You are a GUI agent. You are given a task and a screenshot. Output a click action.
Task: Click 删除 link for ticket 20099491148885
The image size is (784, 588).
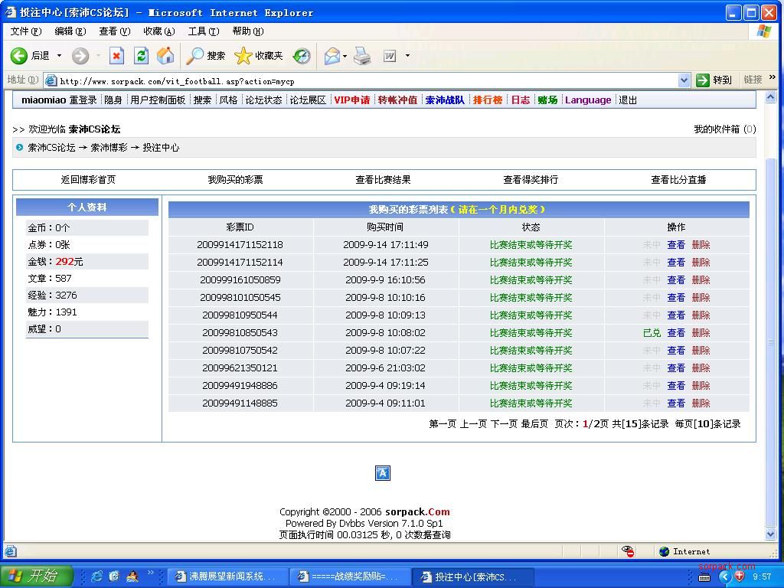point(701,403)
